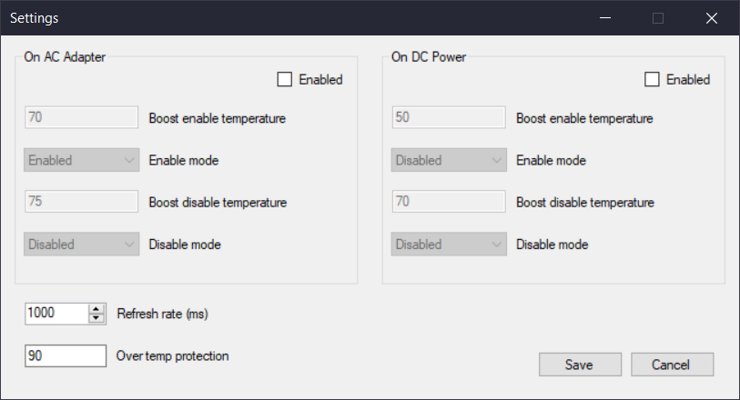The image size is (740, 400).
Task: Increase refresh rate with up arrow
Action: pos(97,309)
